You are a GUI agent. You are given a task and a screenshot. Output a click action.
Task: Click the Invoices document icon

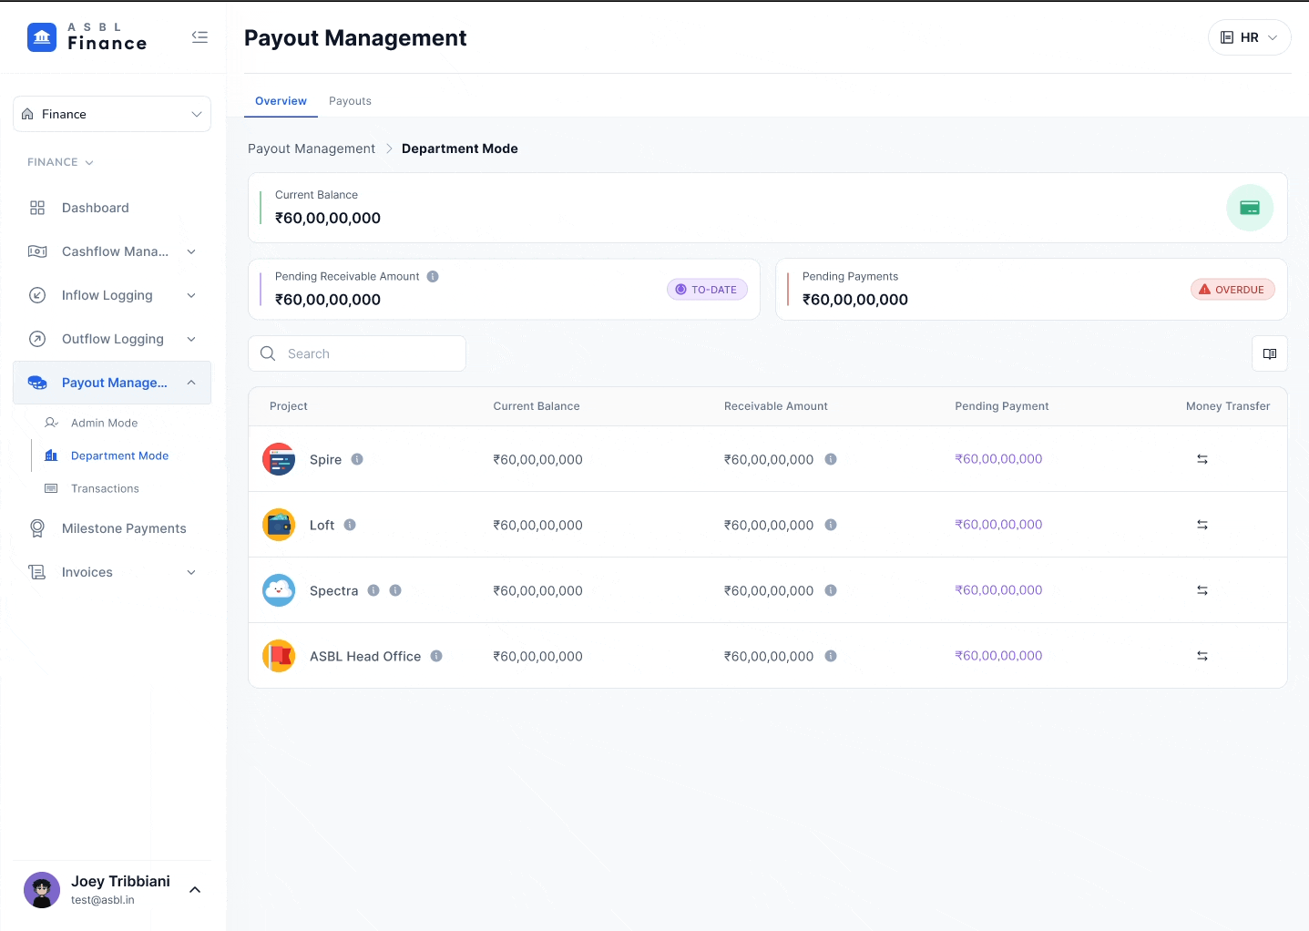37,572
